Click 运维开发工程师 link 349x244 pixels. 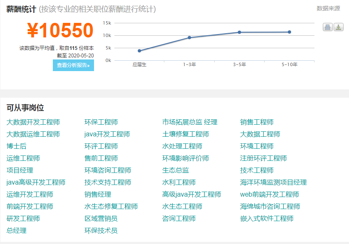click(30, 195)
